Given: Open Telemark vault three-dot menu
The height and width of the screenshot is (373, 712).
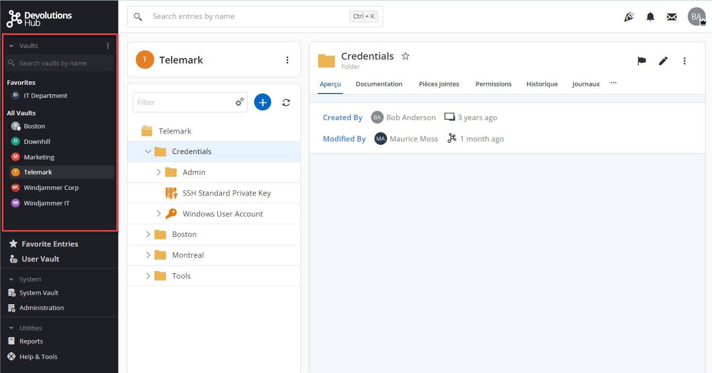Looking at the screenshot, I should click(287, 60).
